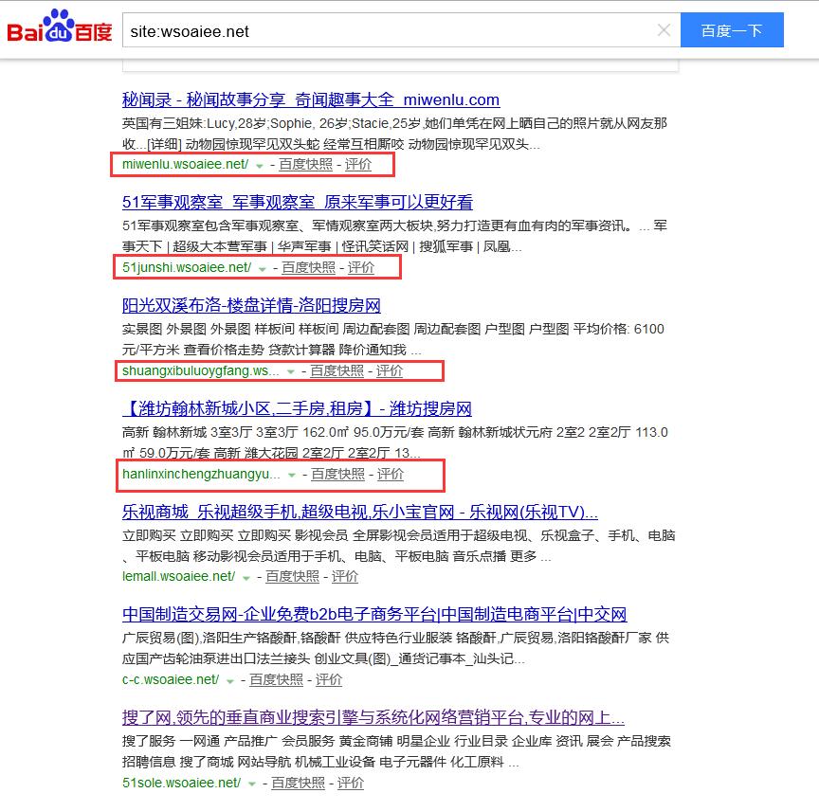Open the 秘闻录 miwenlu.com result title
819x811 pixels.
(x=311, y=99)
